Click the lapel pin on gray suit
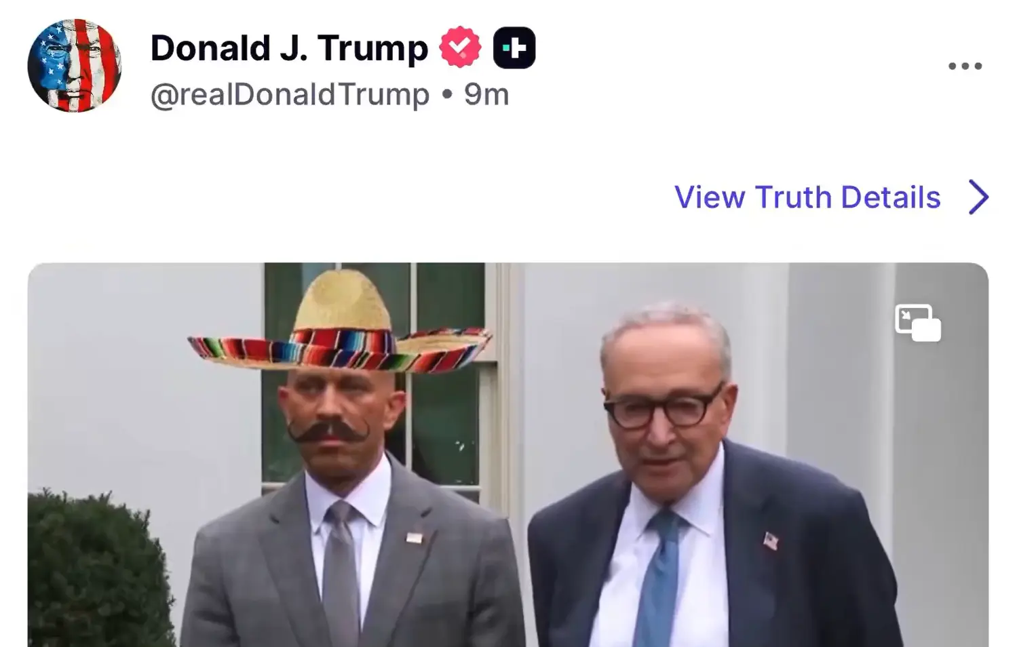The width and height of the screenshot is (1017, 647). pyautogui.click(x=415, y=537)
